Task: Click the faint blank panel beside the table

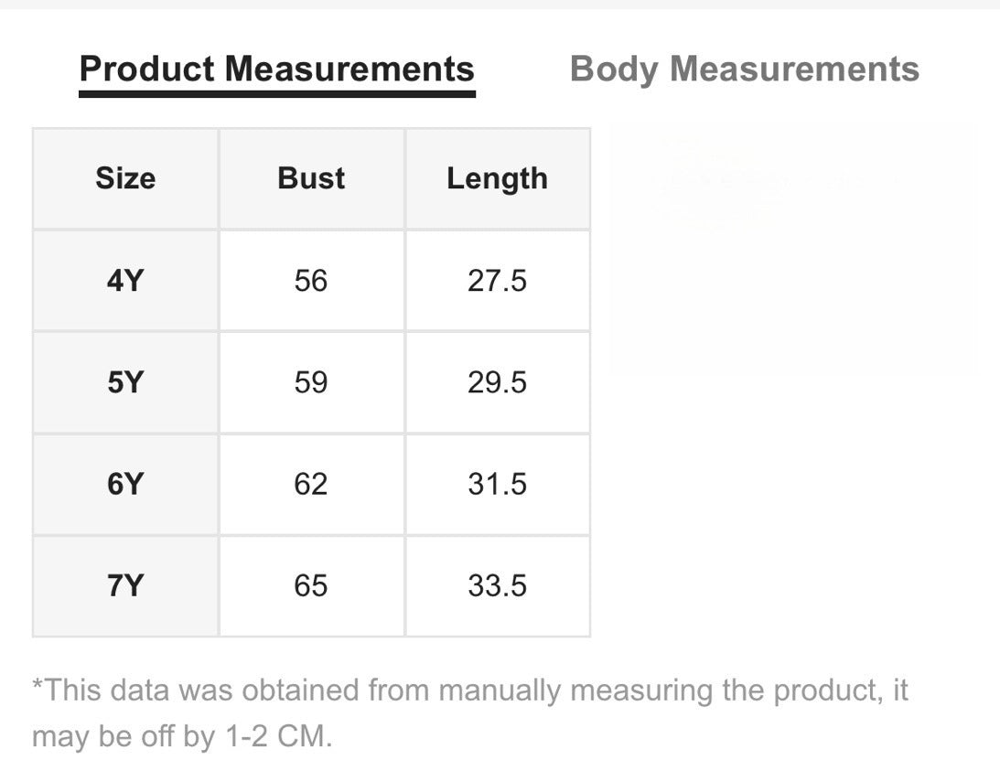Action: [793, 248]
